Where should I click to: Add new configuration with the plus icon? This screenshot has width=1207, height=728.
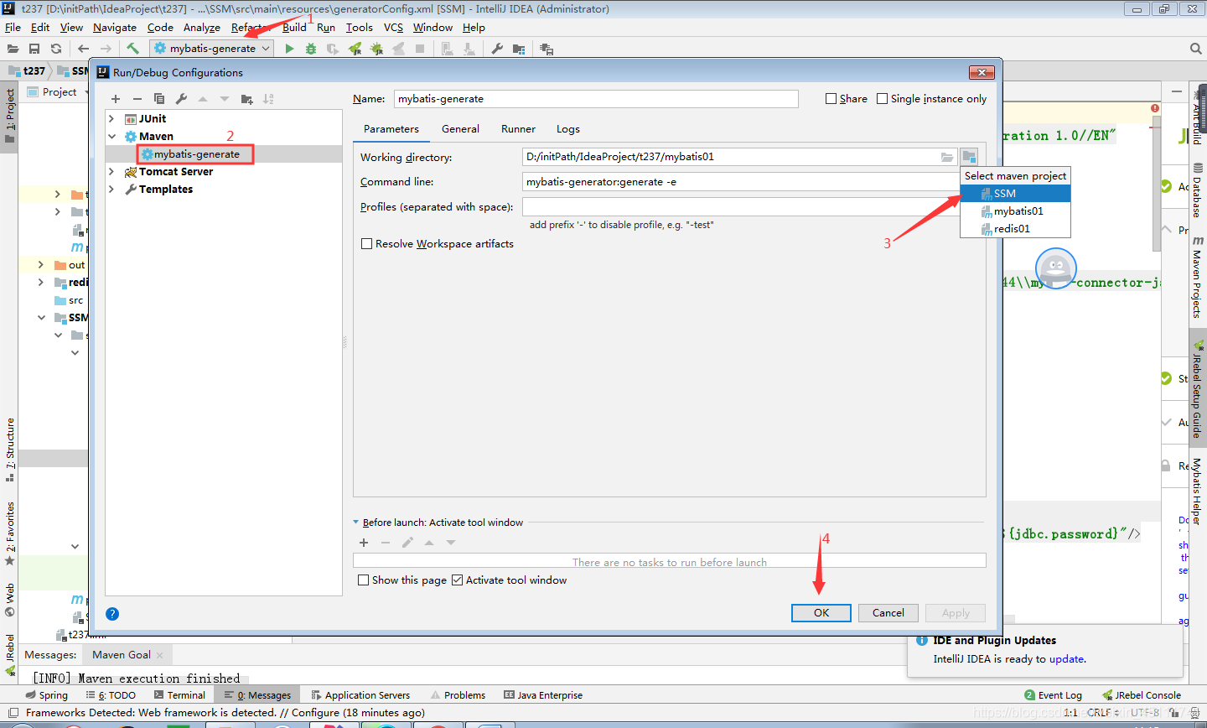point(116,99)
